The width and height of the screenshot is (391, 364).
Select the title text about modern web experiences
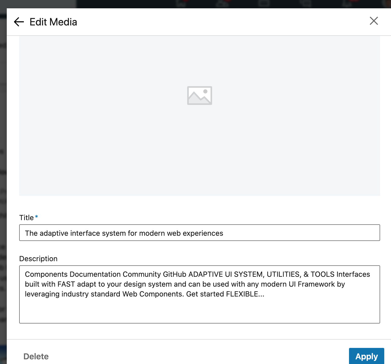(124, 233)
